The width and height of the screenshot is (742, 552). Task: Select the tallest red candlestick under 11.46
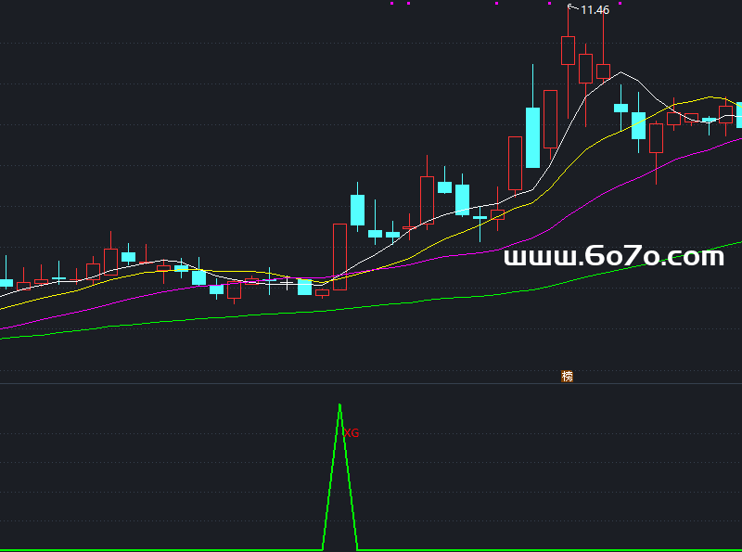568,50
